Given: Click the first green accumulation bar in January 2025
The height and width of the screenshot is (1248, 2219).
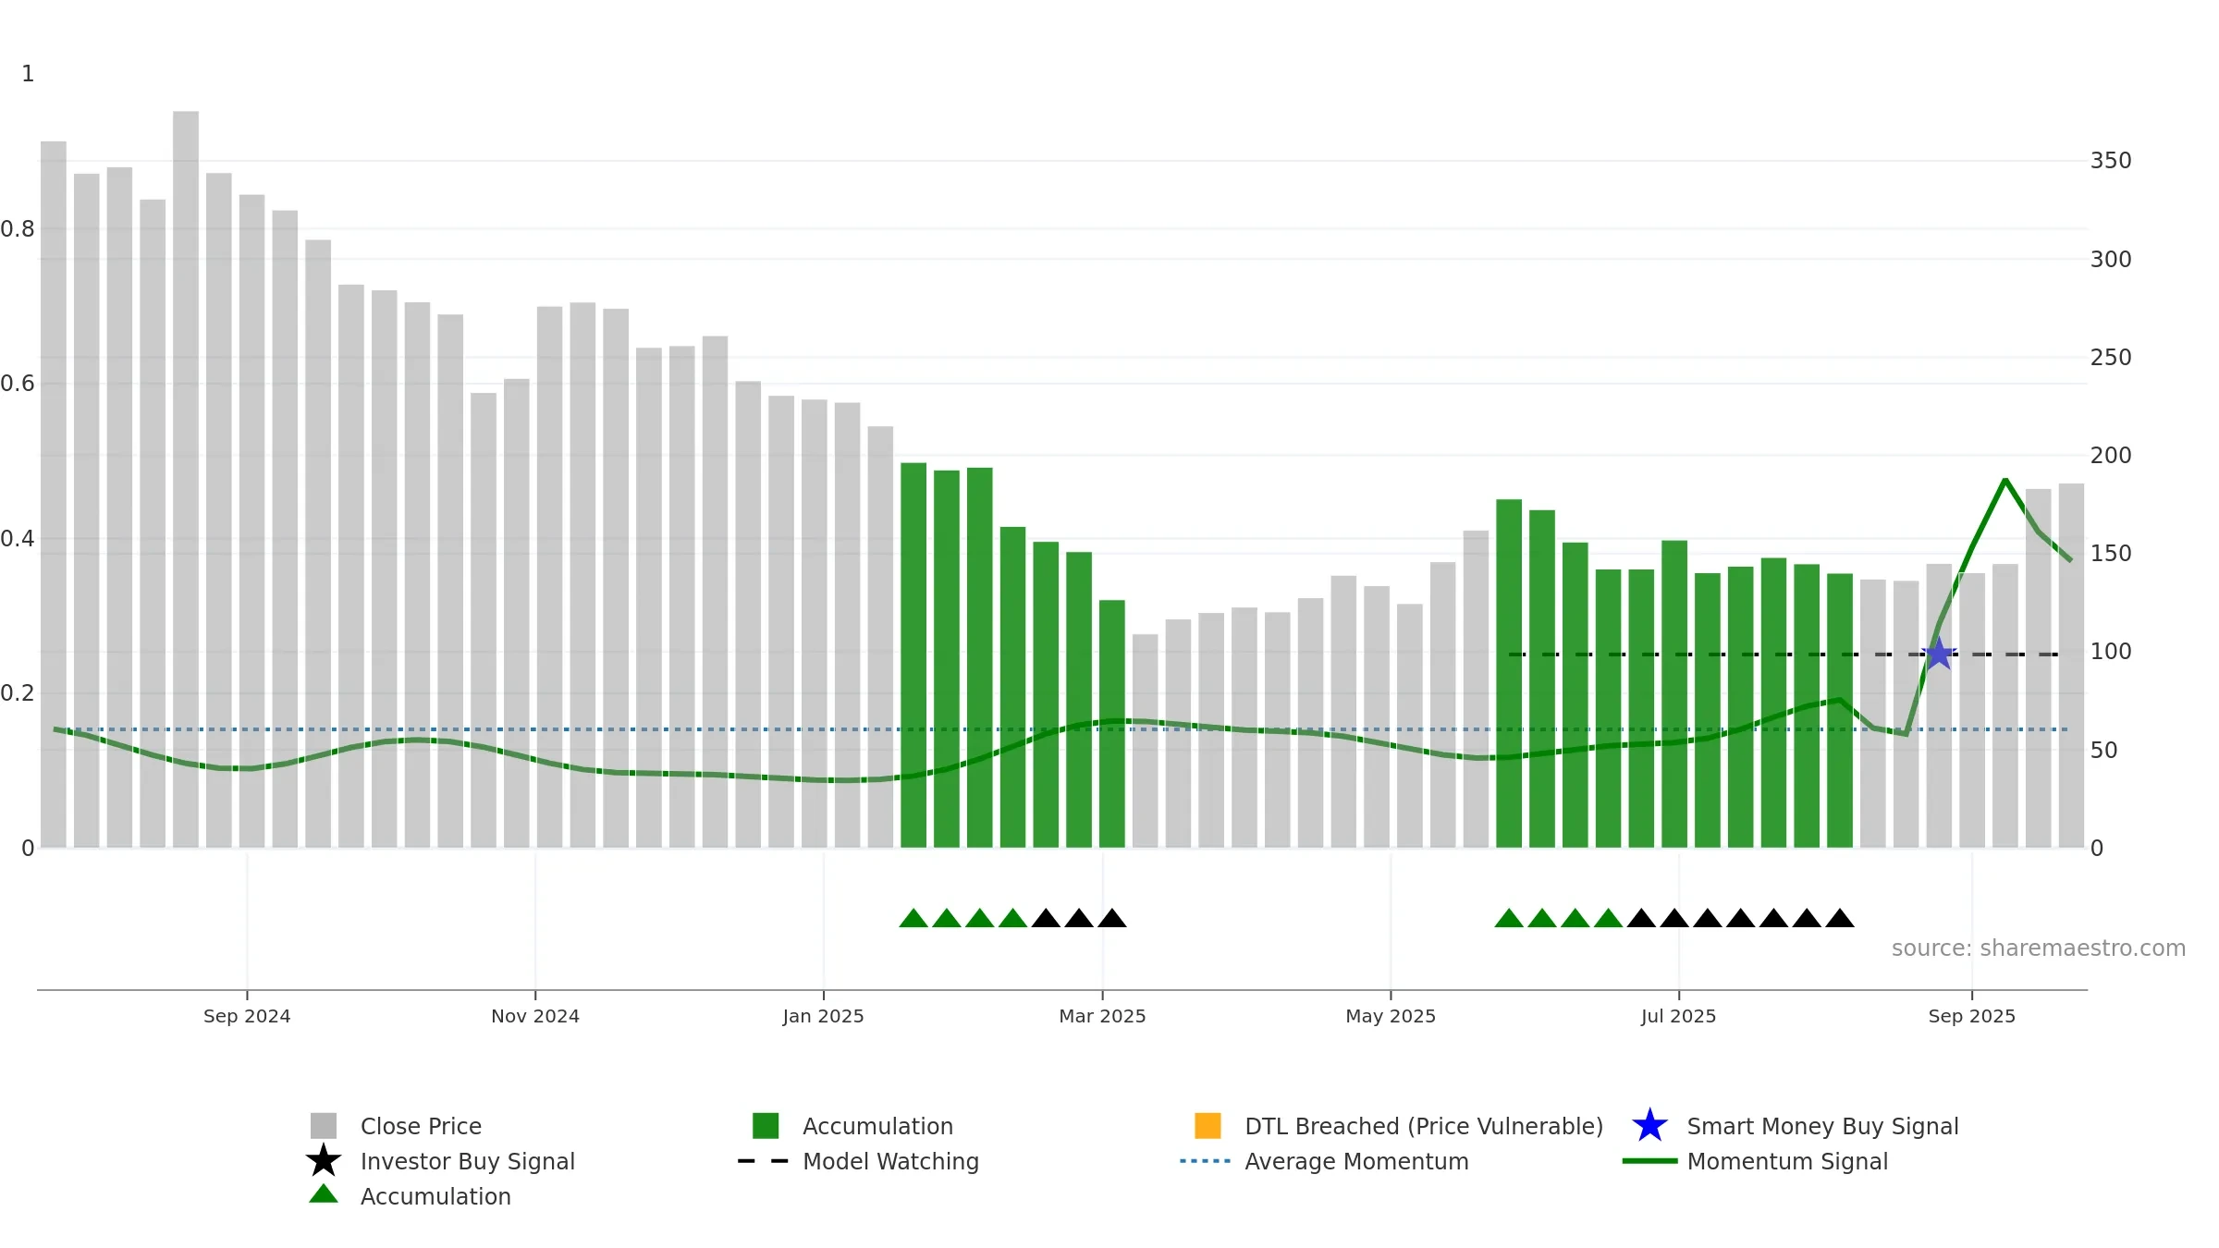Looking at the screenshot, I should [x=913, y=655].
